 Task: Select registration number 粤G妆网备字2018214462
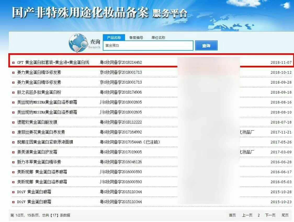121,62
